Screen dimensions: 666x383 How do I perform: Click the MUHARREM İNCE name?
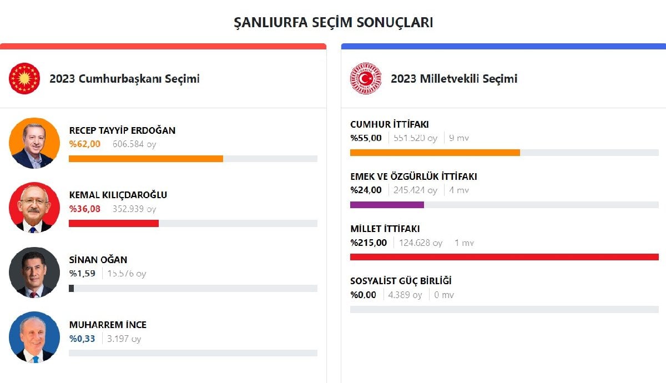(108, 325)
